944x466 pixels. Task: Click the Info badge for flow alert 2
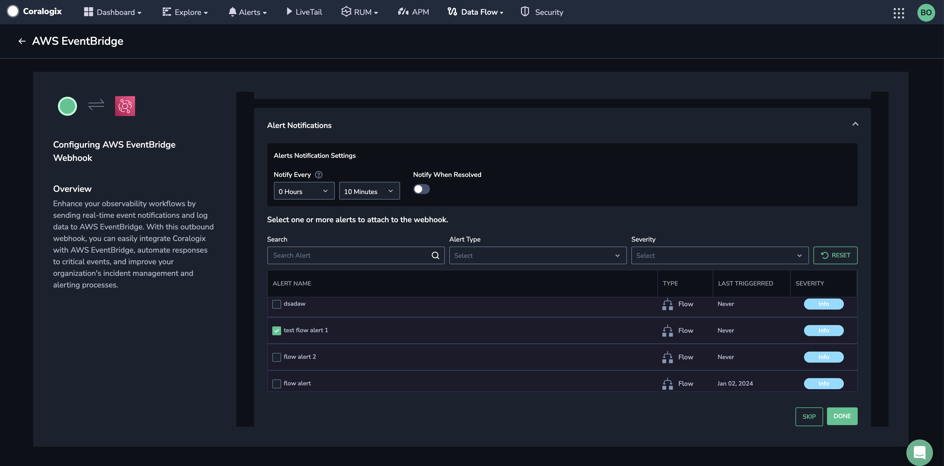click(x=823, y=357)
